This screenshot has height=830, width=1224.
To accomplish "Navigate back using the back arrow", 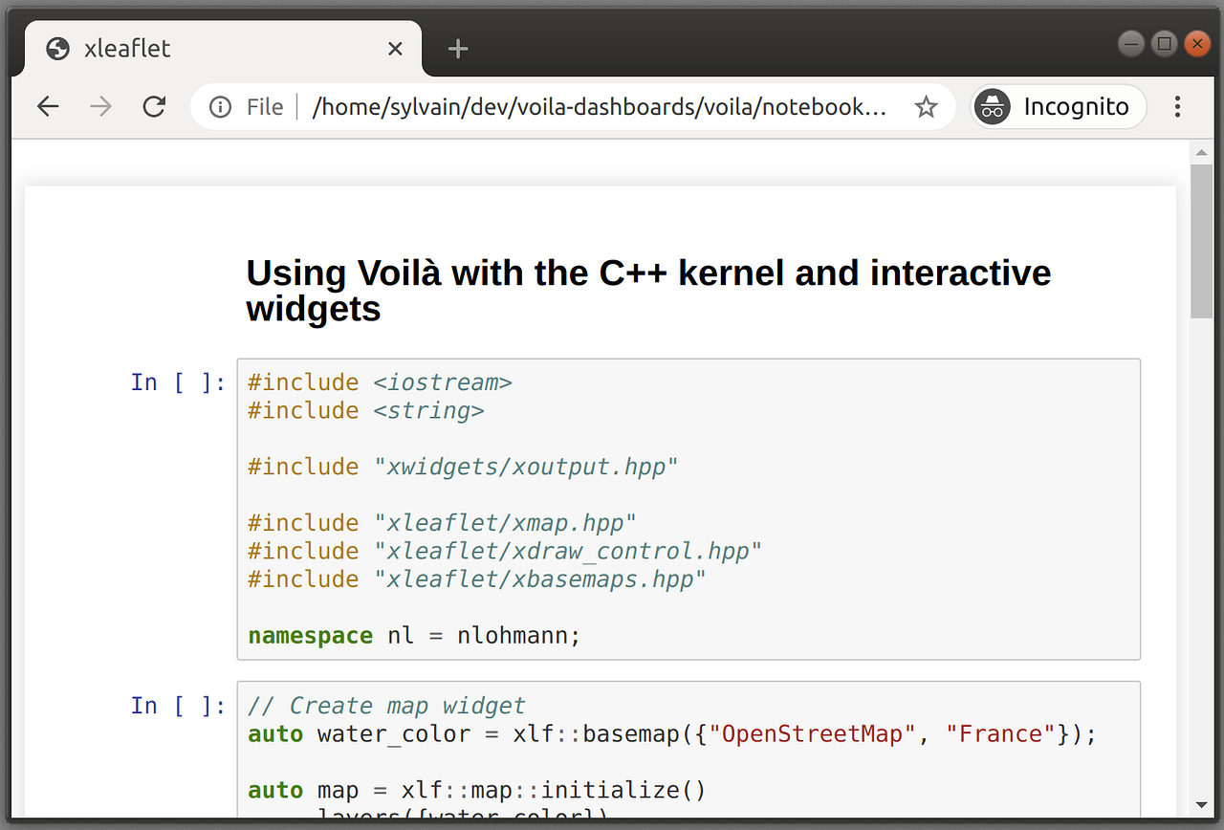I will [48, 106].
